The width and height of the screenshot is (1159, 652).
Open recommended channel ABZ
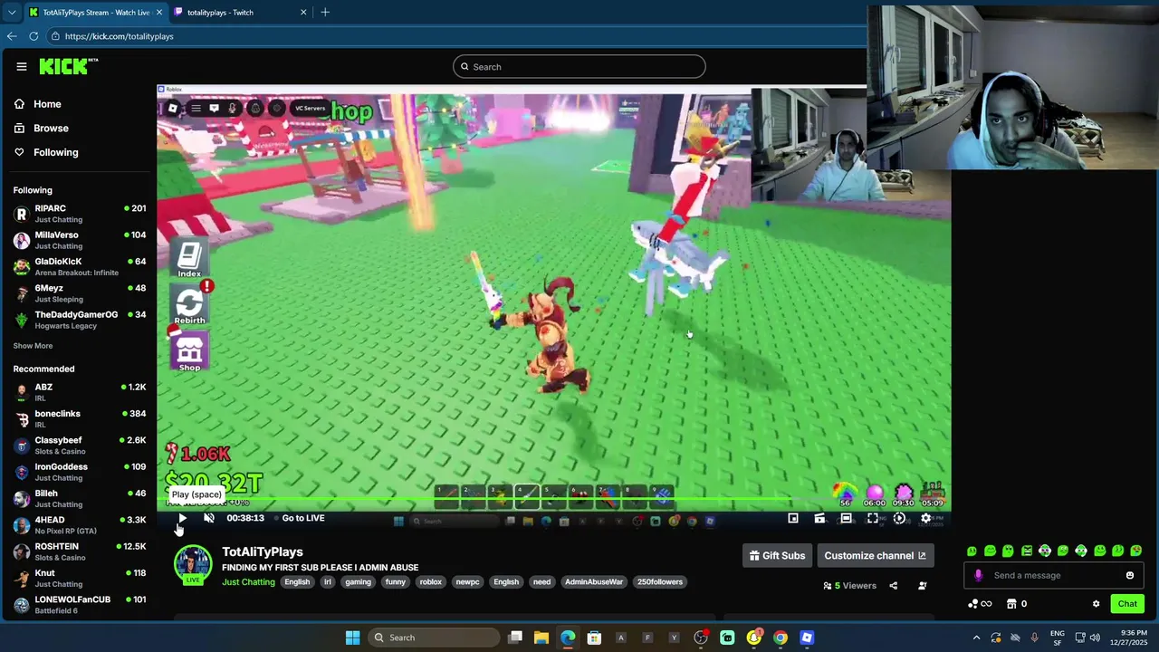[80, 392]
